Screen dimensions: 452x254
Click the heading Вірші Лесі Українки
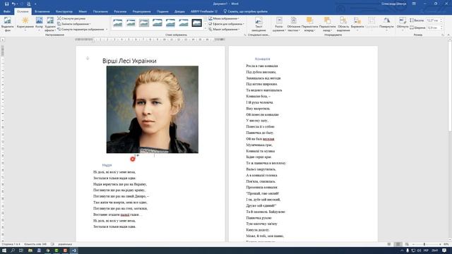click(129, 61)
